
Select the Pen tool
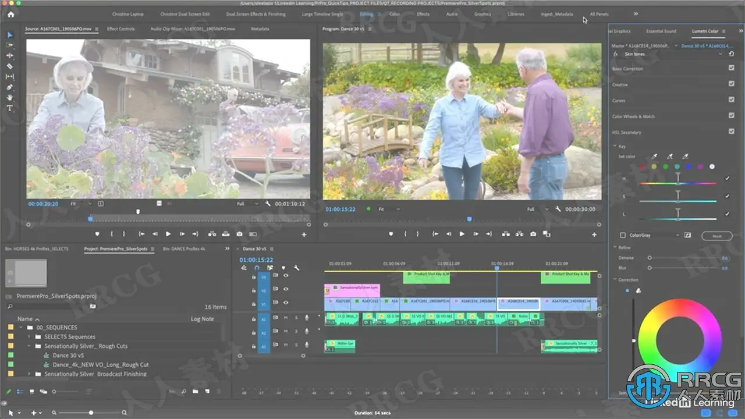(9, 87)
